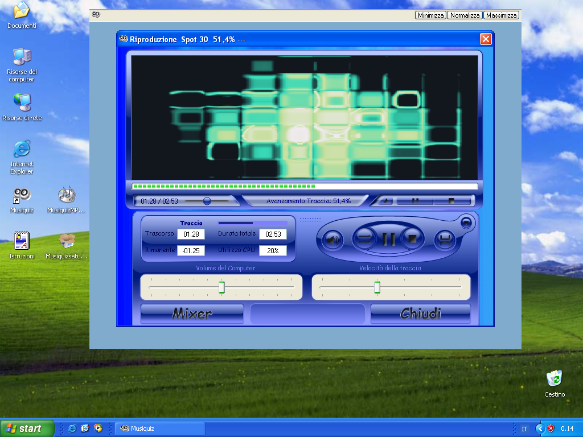
Task: Click the speaker volume icon button
Action: pyautogui.click(x=332, y=240)
